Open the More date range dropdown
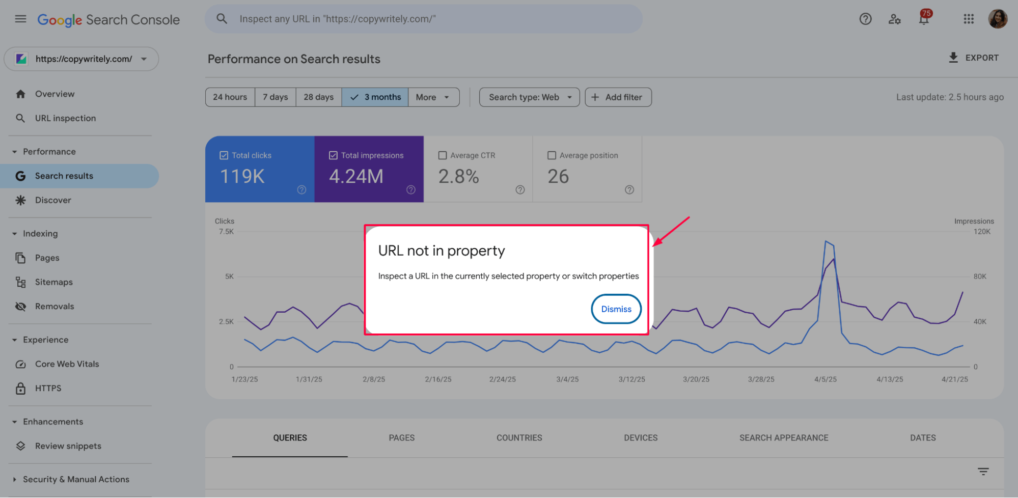 [433, 97]
